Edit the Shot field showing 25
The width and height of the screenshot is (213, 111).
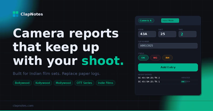click(x=167, y=34)
